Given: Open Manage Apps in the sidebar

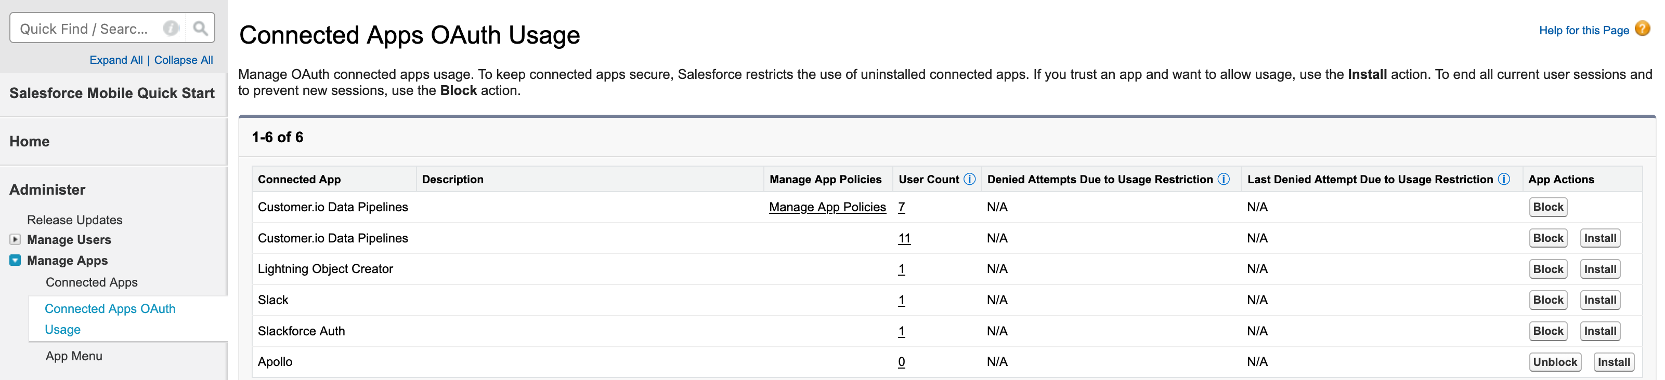Looking at the screenshot, I should (x=67, y=261).
